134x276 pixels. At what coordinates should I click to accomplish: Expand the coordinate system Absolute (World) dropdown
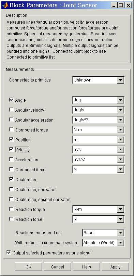pos(103,243)
